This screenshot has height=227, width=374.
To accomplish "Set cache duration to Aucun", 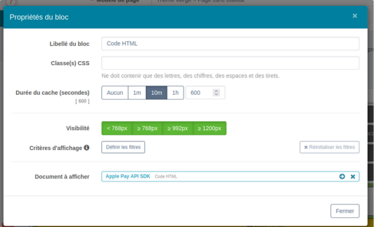I will [115, 93].
